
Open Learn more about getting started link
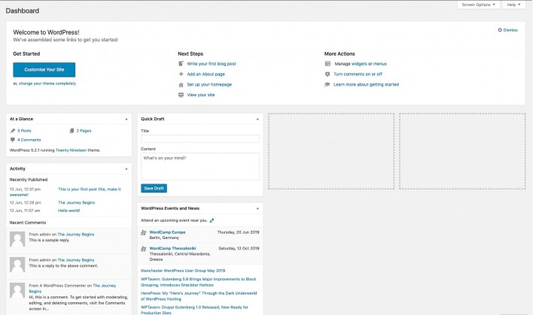click(366, 84)
